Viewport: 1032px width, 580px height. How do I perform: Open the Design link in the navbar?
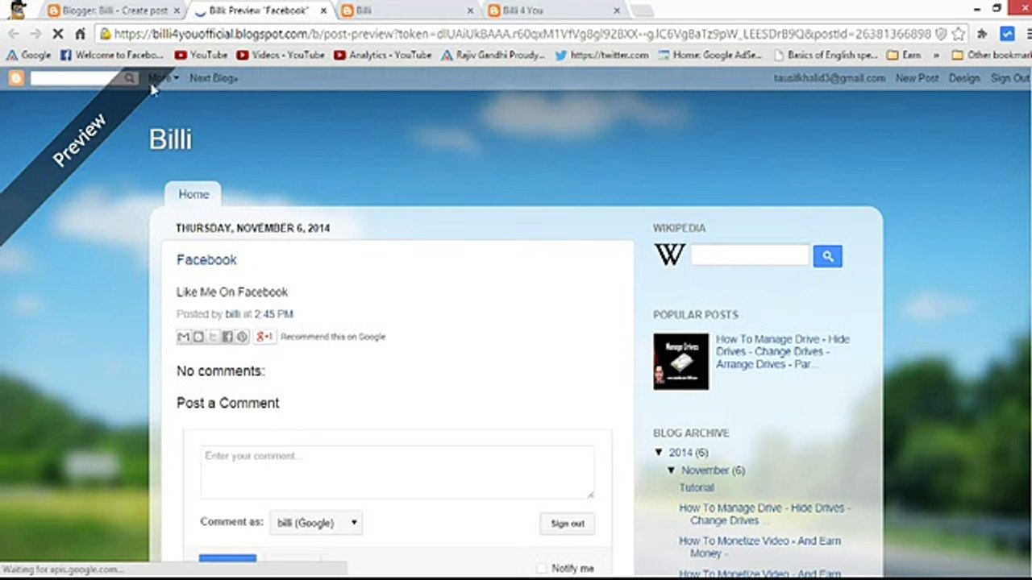coord(964,78)
